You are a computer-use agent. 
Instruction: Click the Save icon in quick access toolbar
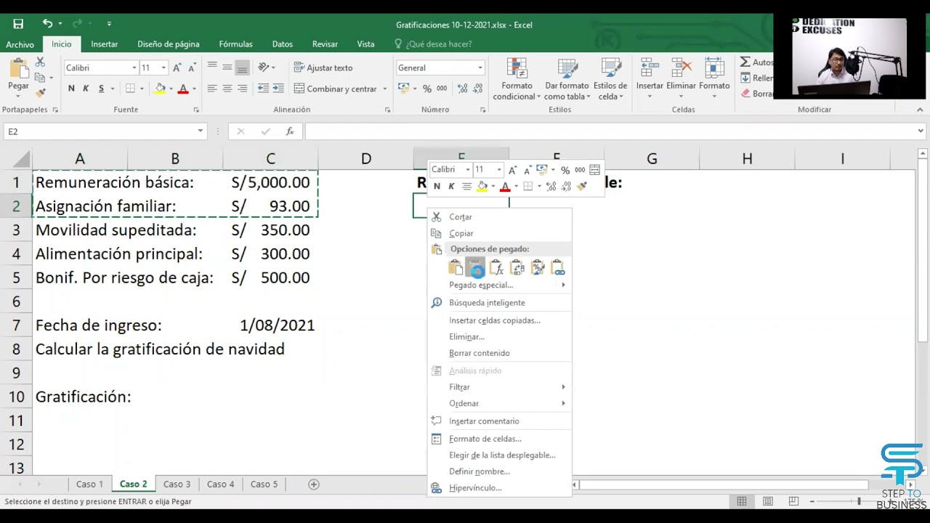pos(18,24)
